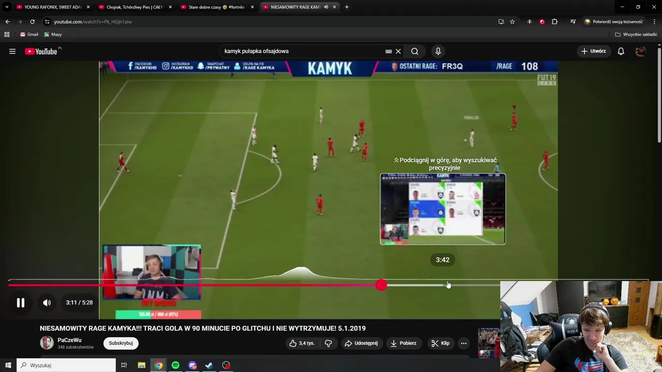Open the on-screen keyboard icon in search box
This screenshot has width=662, height=372.
388,51
